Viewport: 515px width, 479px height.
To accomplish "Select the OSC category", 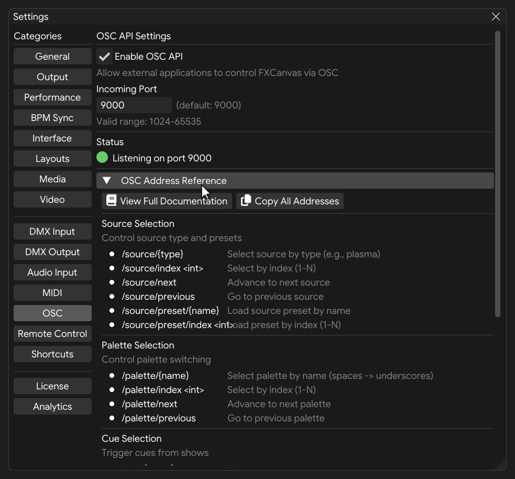I will coord(52,313).
